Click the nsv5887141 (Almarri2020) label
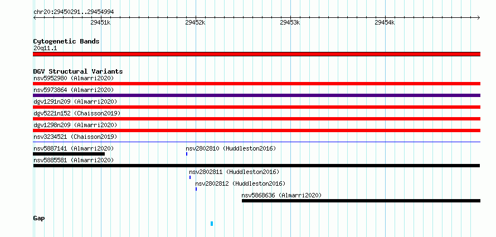This screenshot has height=237, width=496. (74, 148)
